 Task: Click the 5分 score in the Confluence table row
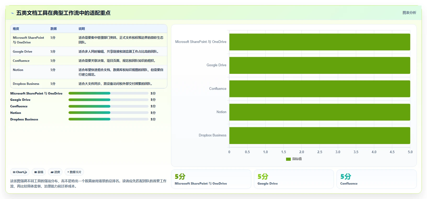pyautogui.click(x=53, y=61)
